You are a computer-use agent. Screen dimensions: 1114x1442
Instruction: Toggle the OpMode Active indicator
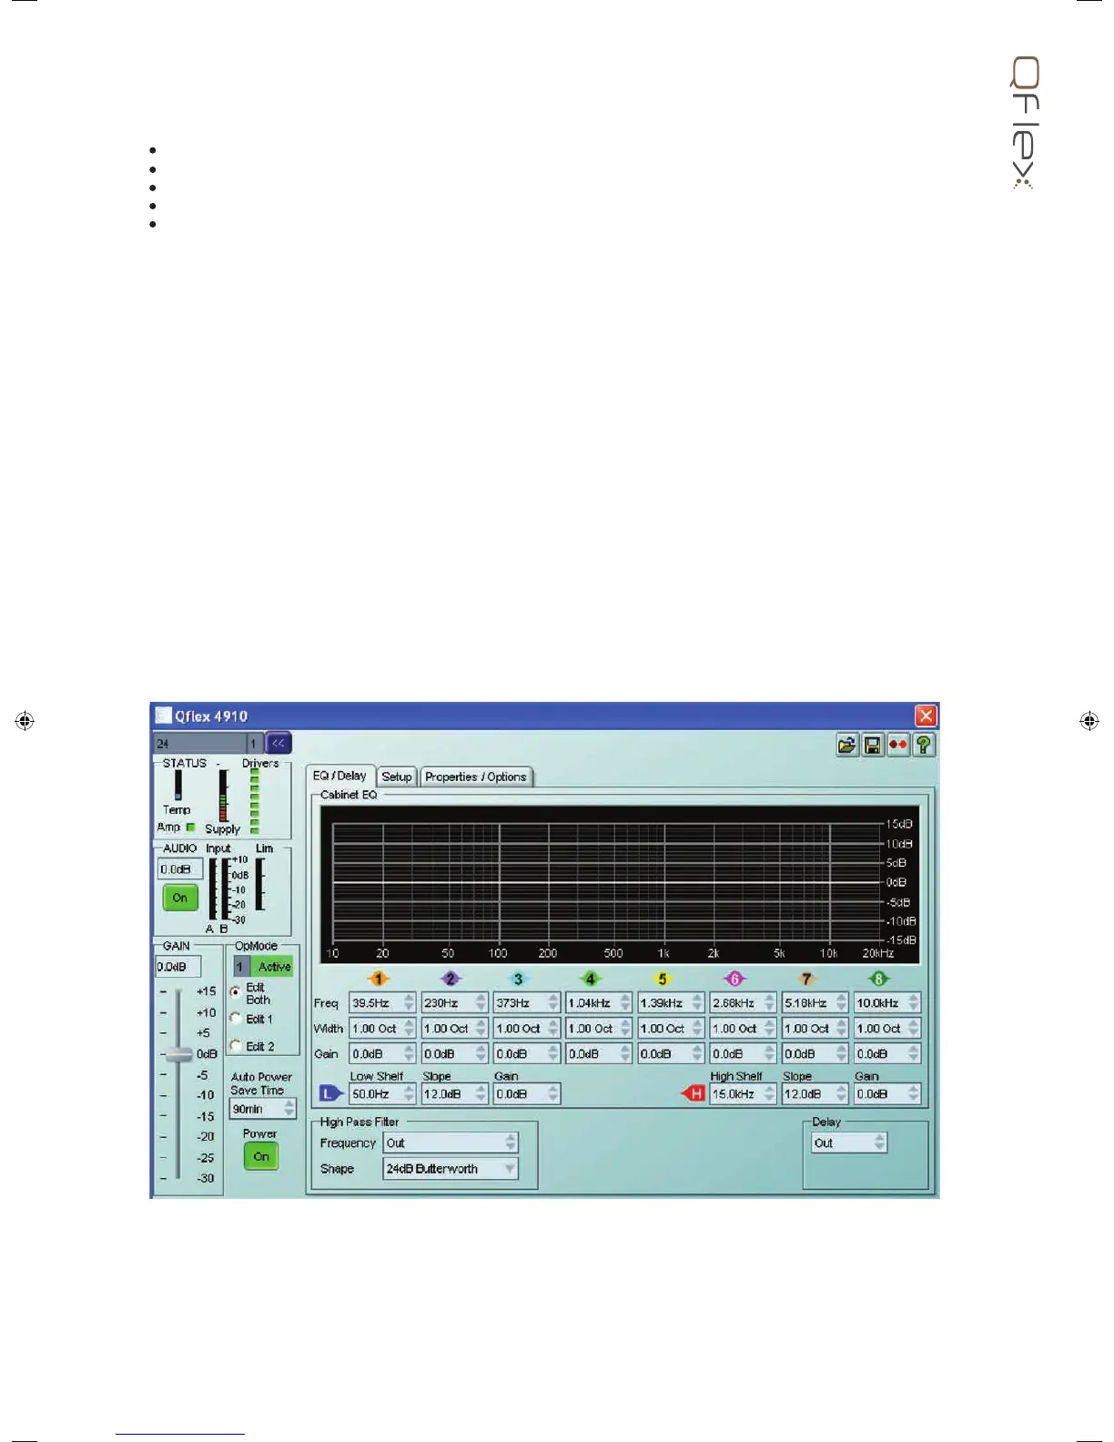(x=273, y=967)
